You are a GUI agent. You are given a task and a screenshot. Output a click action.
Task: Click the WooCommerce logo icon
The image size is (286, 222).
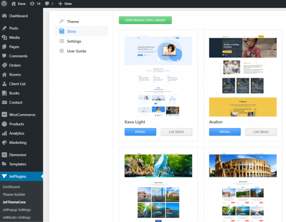click(x=4, y=114)
